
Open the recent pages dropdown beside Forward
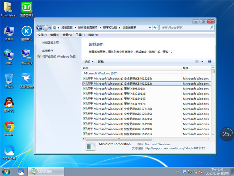point(50,28)
